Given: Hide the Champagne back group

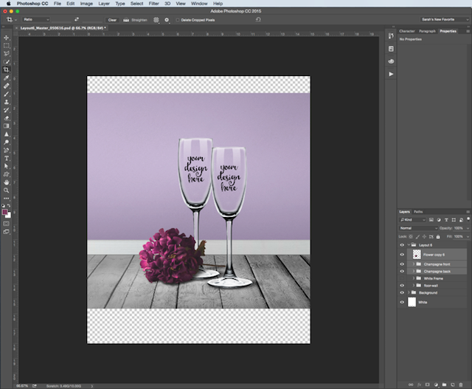Looking at the screenshot, I should [402, 271].
